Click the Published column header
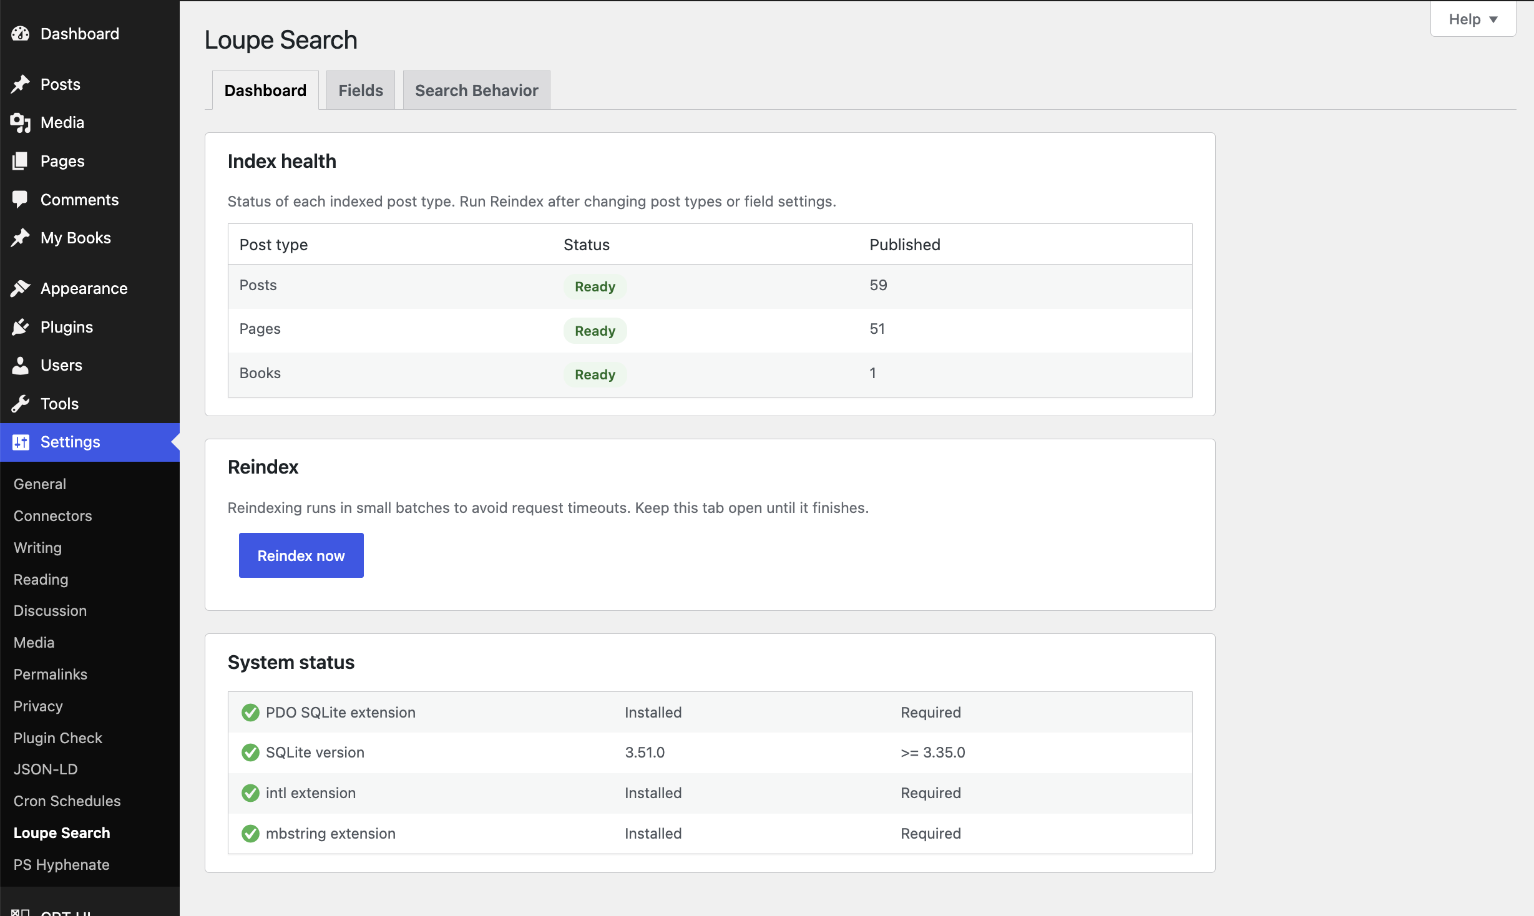The width and height of the screenshot is (1534, 916). [905, 245]
